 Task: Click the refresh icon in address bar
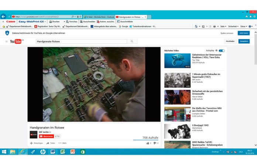(80, 17)
